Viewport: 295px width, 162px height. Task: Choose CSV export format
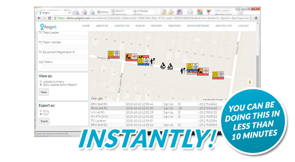pyautogui.click(x=41, y=114)
